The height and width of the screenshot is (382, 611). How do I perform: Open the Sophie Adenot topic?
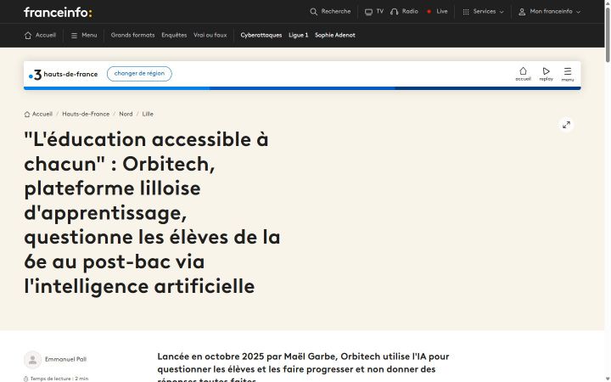pos(334,35)
